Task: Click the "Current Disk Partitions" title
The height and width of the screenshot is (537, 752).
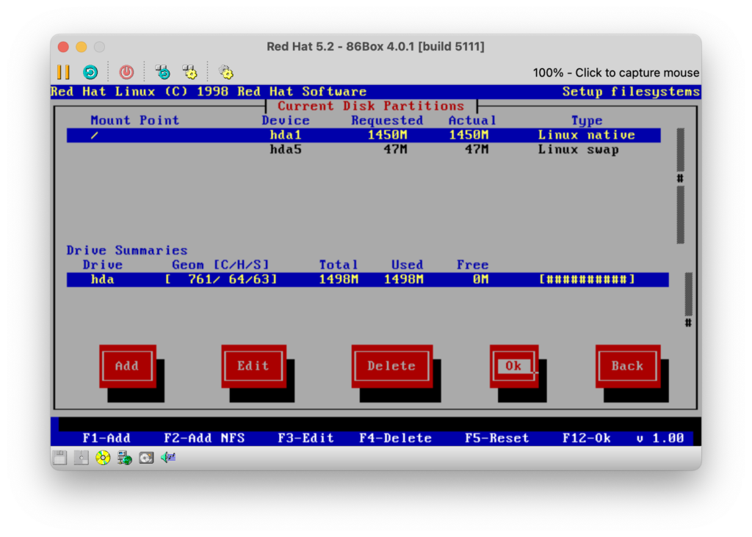Action: 371,106
